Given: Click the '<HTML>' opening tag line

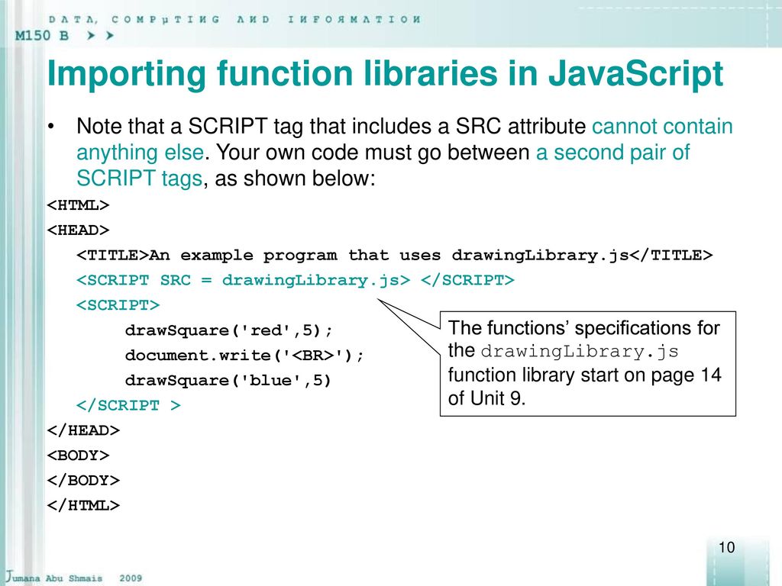Looking at the screenshot, I should coord(78,205).
